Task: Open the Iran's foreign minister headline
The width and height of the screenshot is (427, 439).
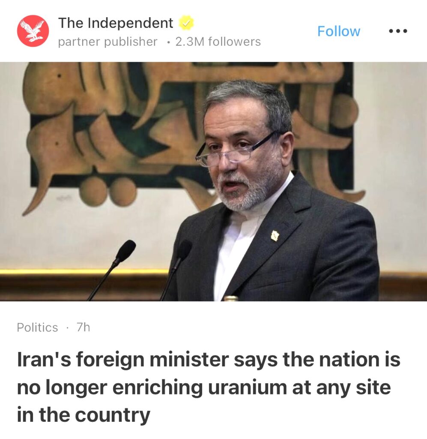Action: [x=209, y=387]
